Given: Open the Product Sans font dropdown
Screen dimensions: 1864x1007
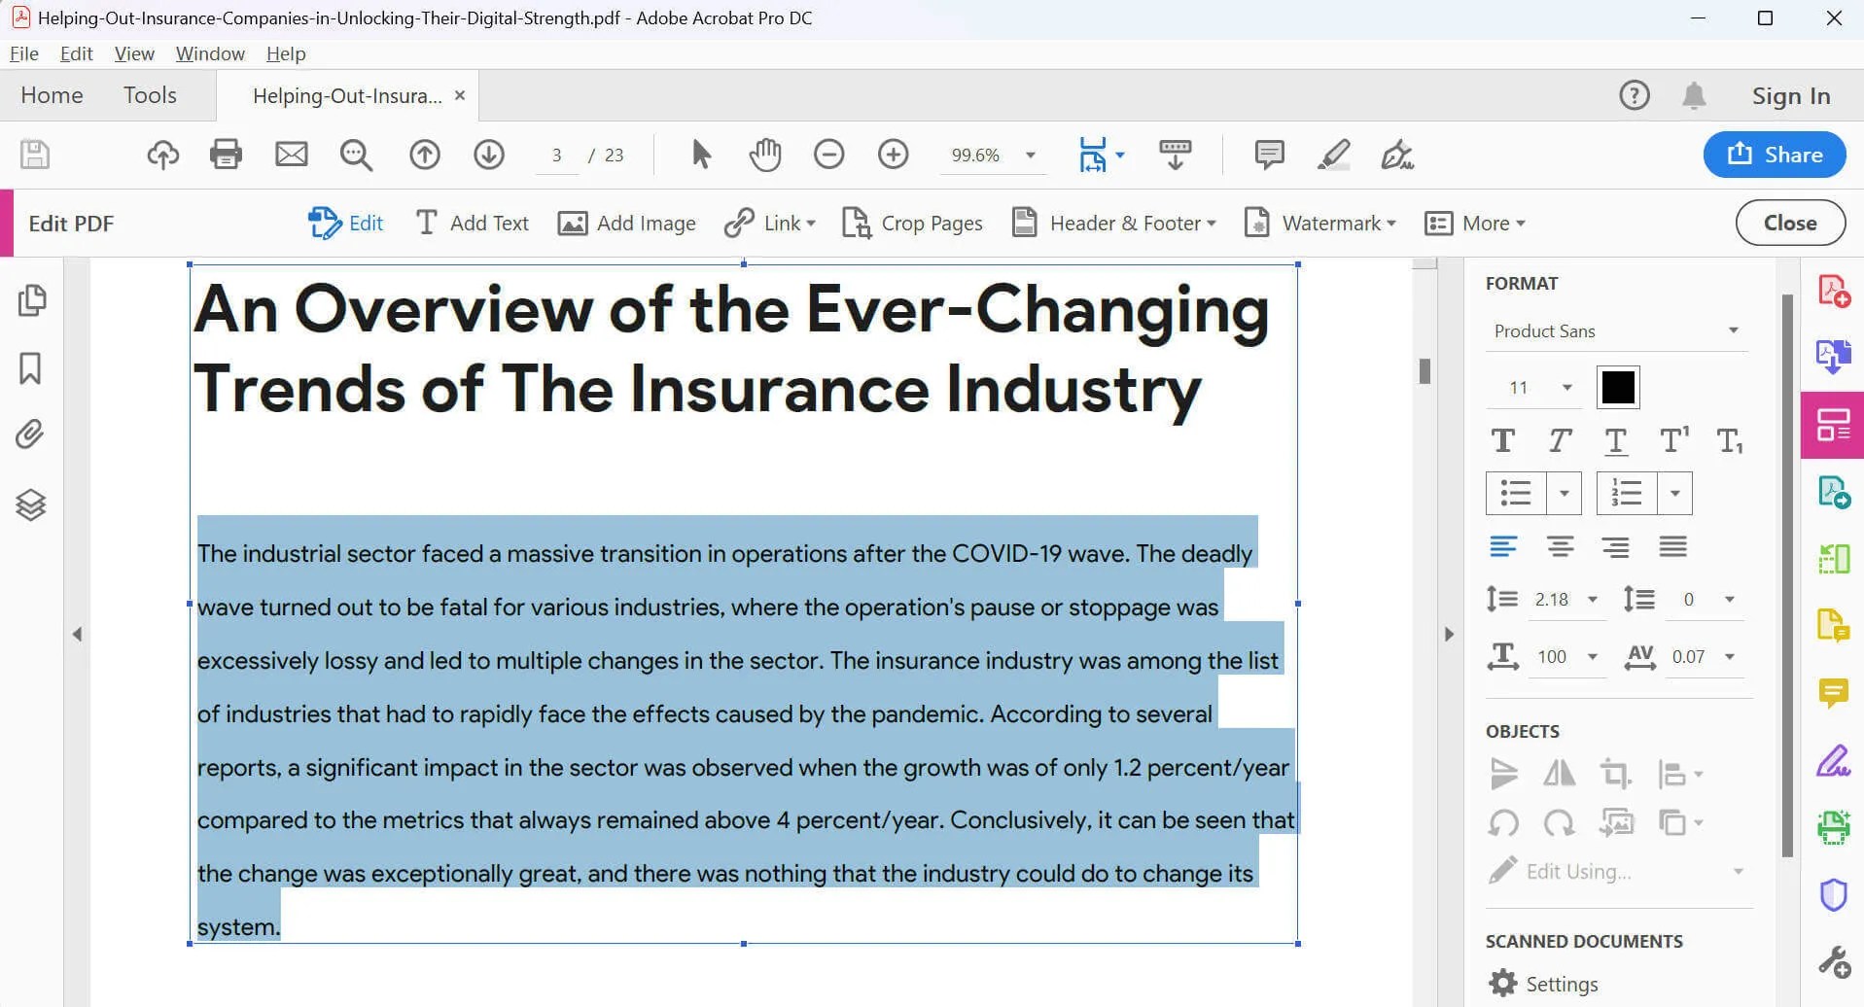Looking at the screenshot, I should pos(1734,330).
